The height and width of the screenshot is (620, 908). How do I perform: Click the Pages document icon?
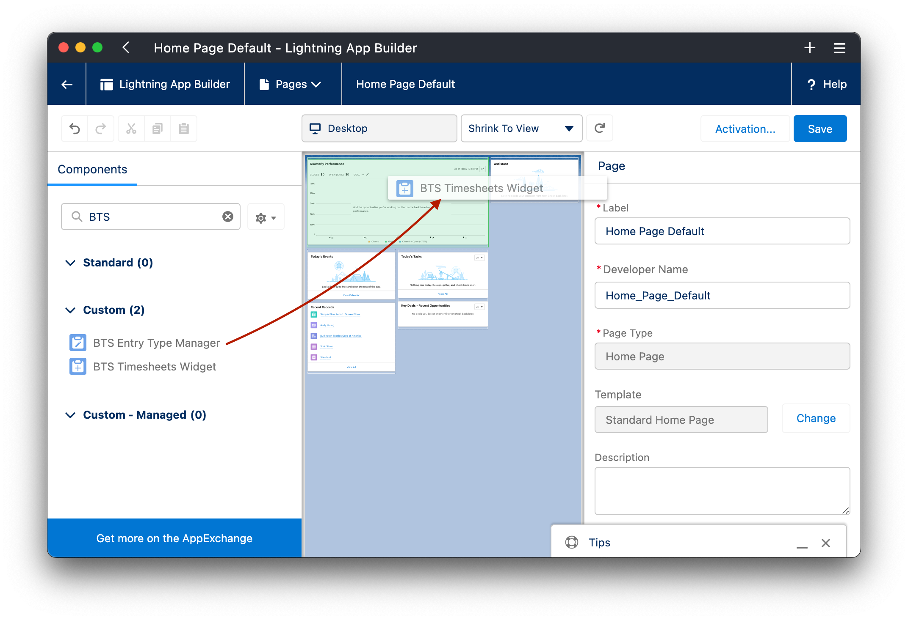264,84
